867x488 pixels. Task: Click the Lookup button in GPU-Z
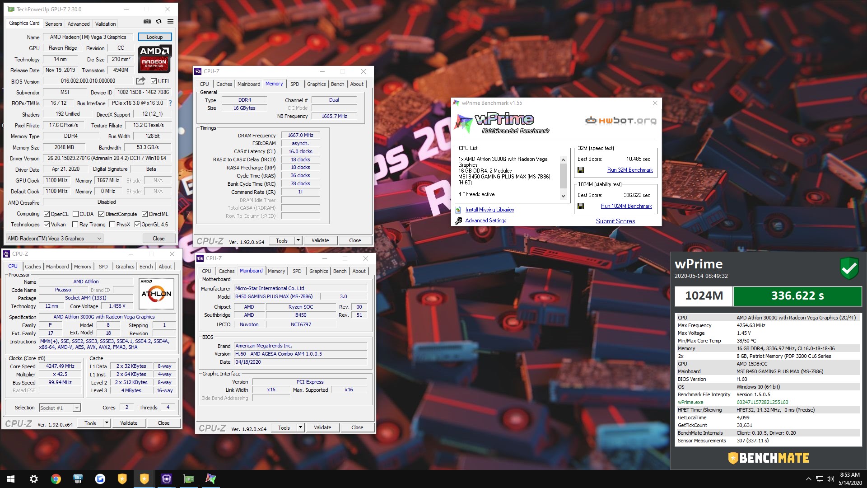click(154, 37)
